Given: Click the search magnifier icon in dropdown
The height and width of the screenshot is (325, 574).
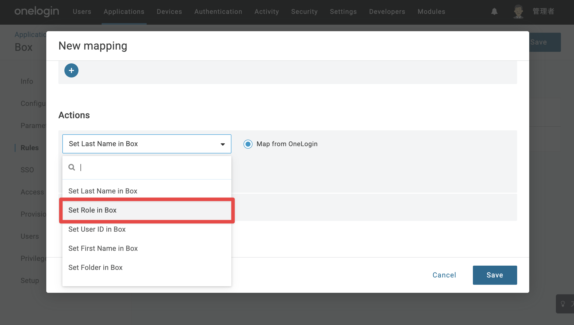Looking at the screenshot, I should (72, 167).
